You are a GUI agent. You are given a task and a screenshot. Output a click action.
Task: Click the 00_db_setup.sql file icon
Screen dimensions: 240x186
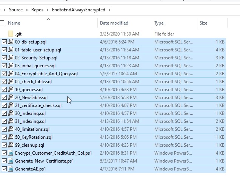(x=11, y=42)
